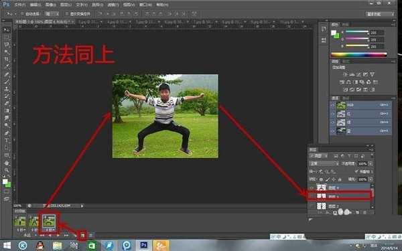Show 图层 3 by its visibility box
The image size is (402, 251).
pos(312,196)
